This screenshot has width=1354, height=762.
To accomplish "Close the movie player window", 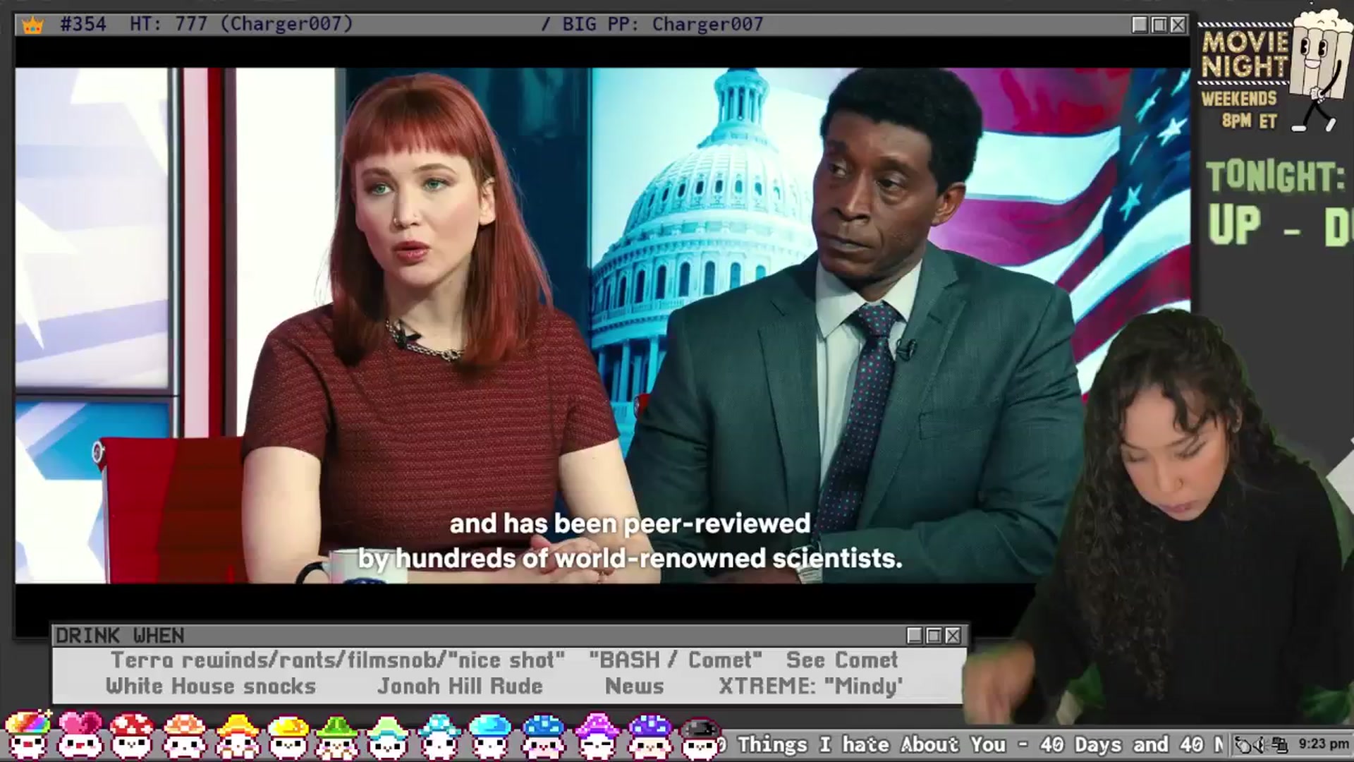I will (1178, 25).
